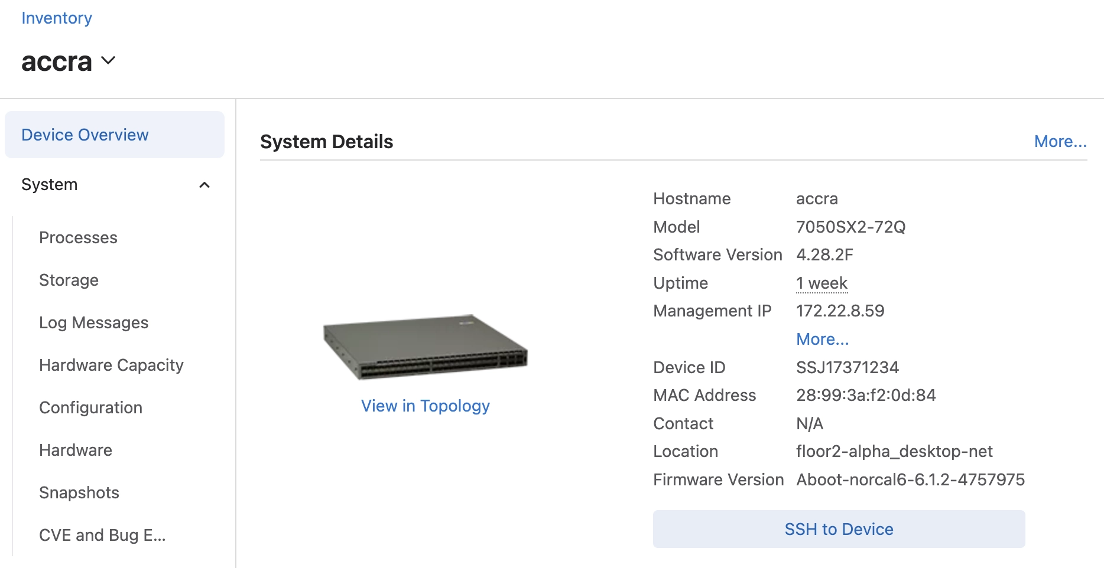This screenshot has width=1104, height=568.
Task: Open the Storage page
Action: tap(69, 280)
